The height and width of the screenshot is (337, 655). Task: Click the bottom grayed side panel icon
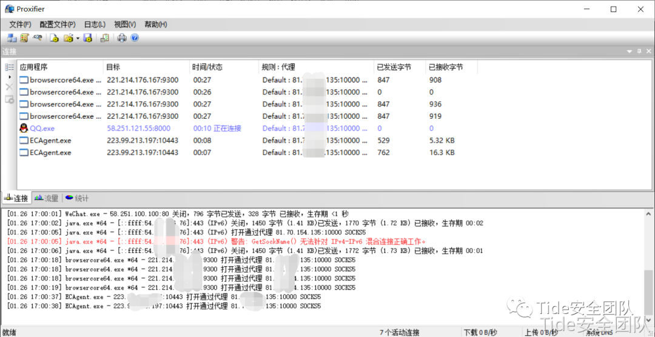pos(9,99)
